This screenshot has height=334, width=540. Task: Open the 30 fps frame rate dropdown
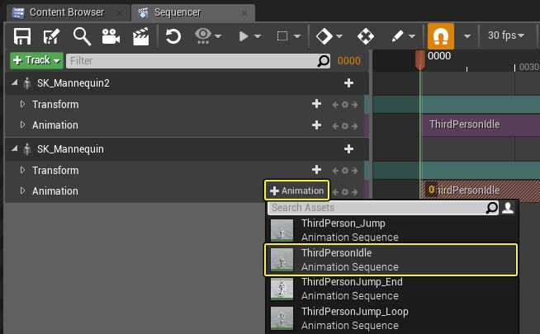coord(506,35)
